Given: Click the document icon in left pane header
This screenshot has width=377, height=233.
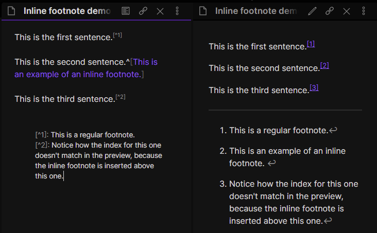Looking at the screenshot, I should [x=11, y=11].
